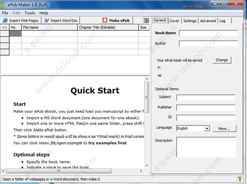Click the Quick Start heading

click(95, 91)
